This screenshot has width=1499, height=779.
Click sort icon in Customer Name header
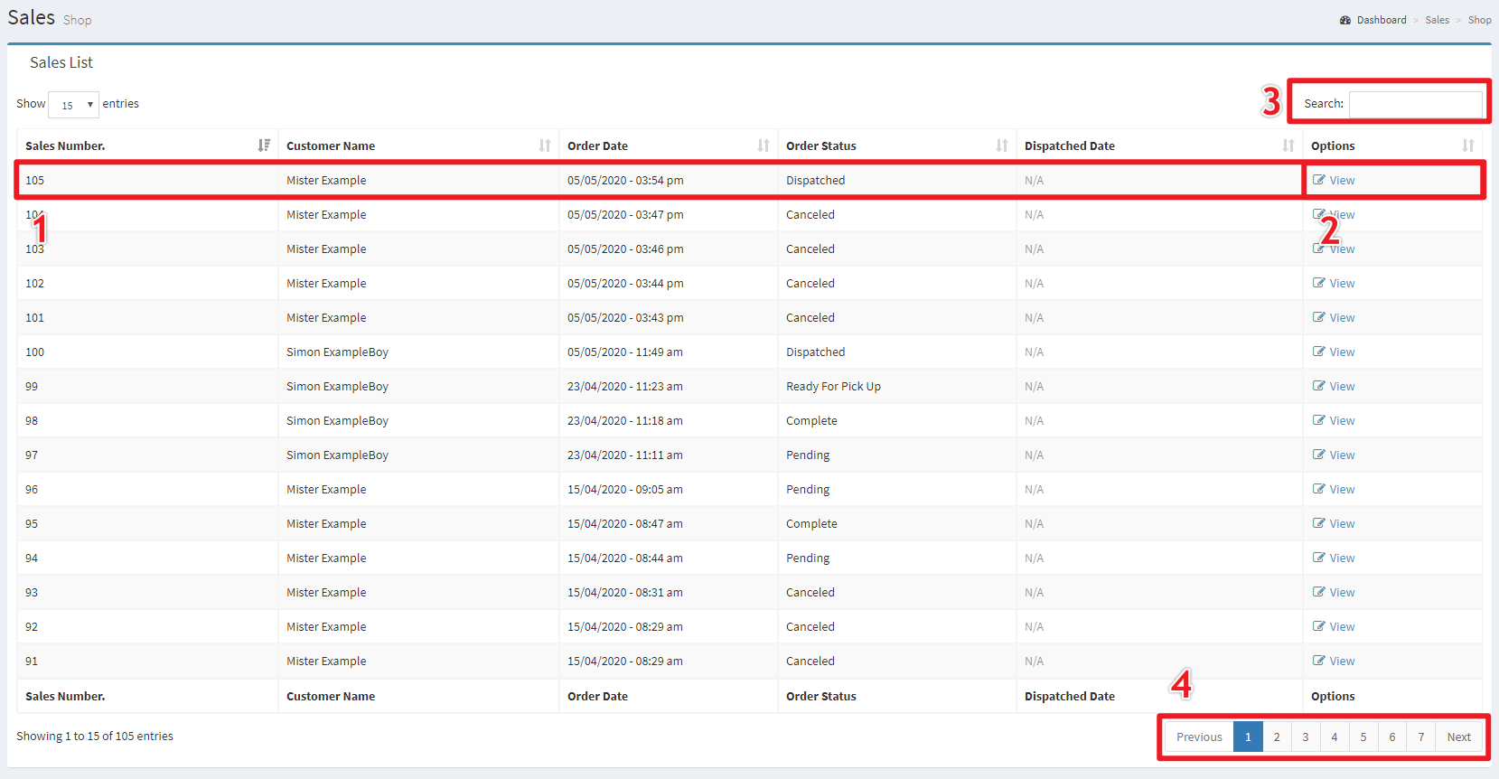tap(545, 145)
